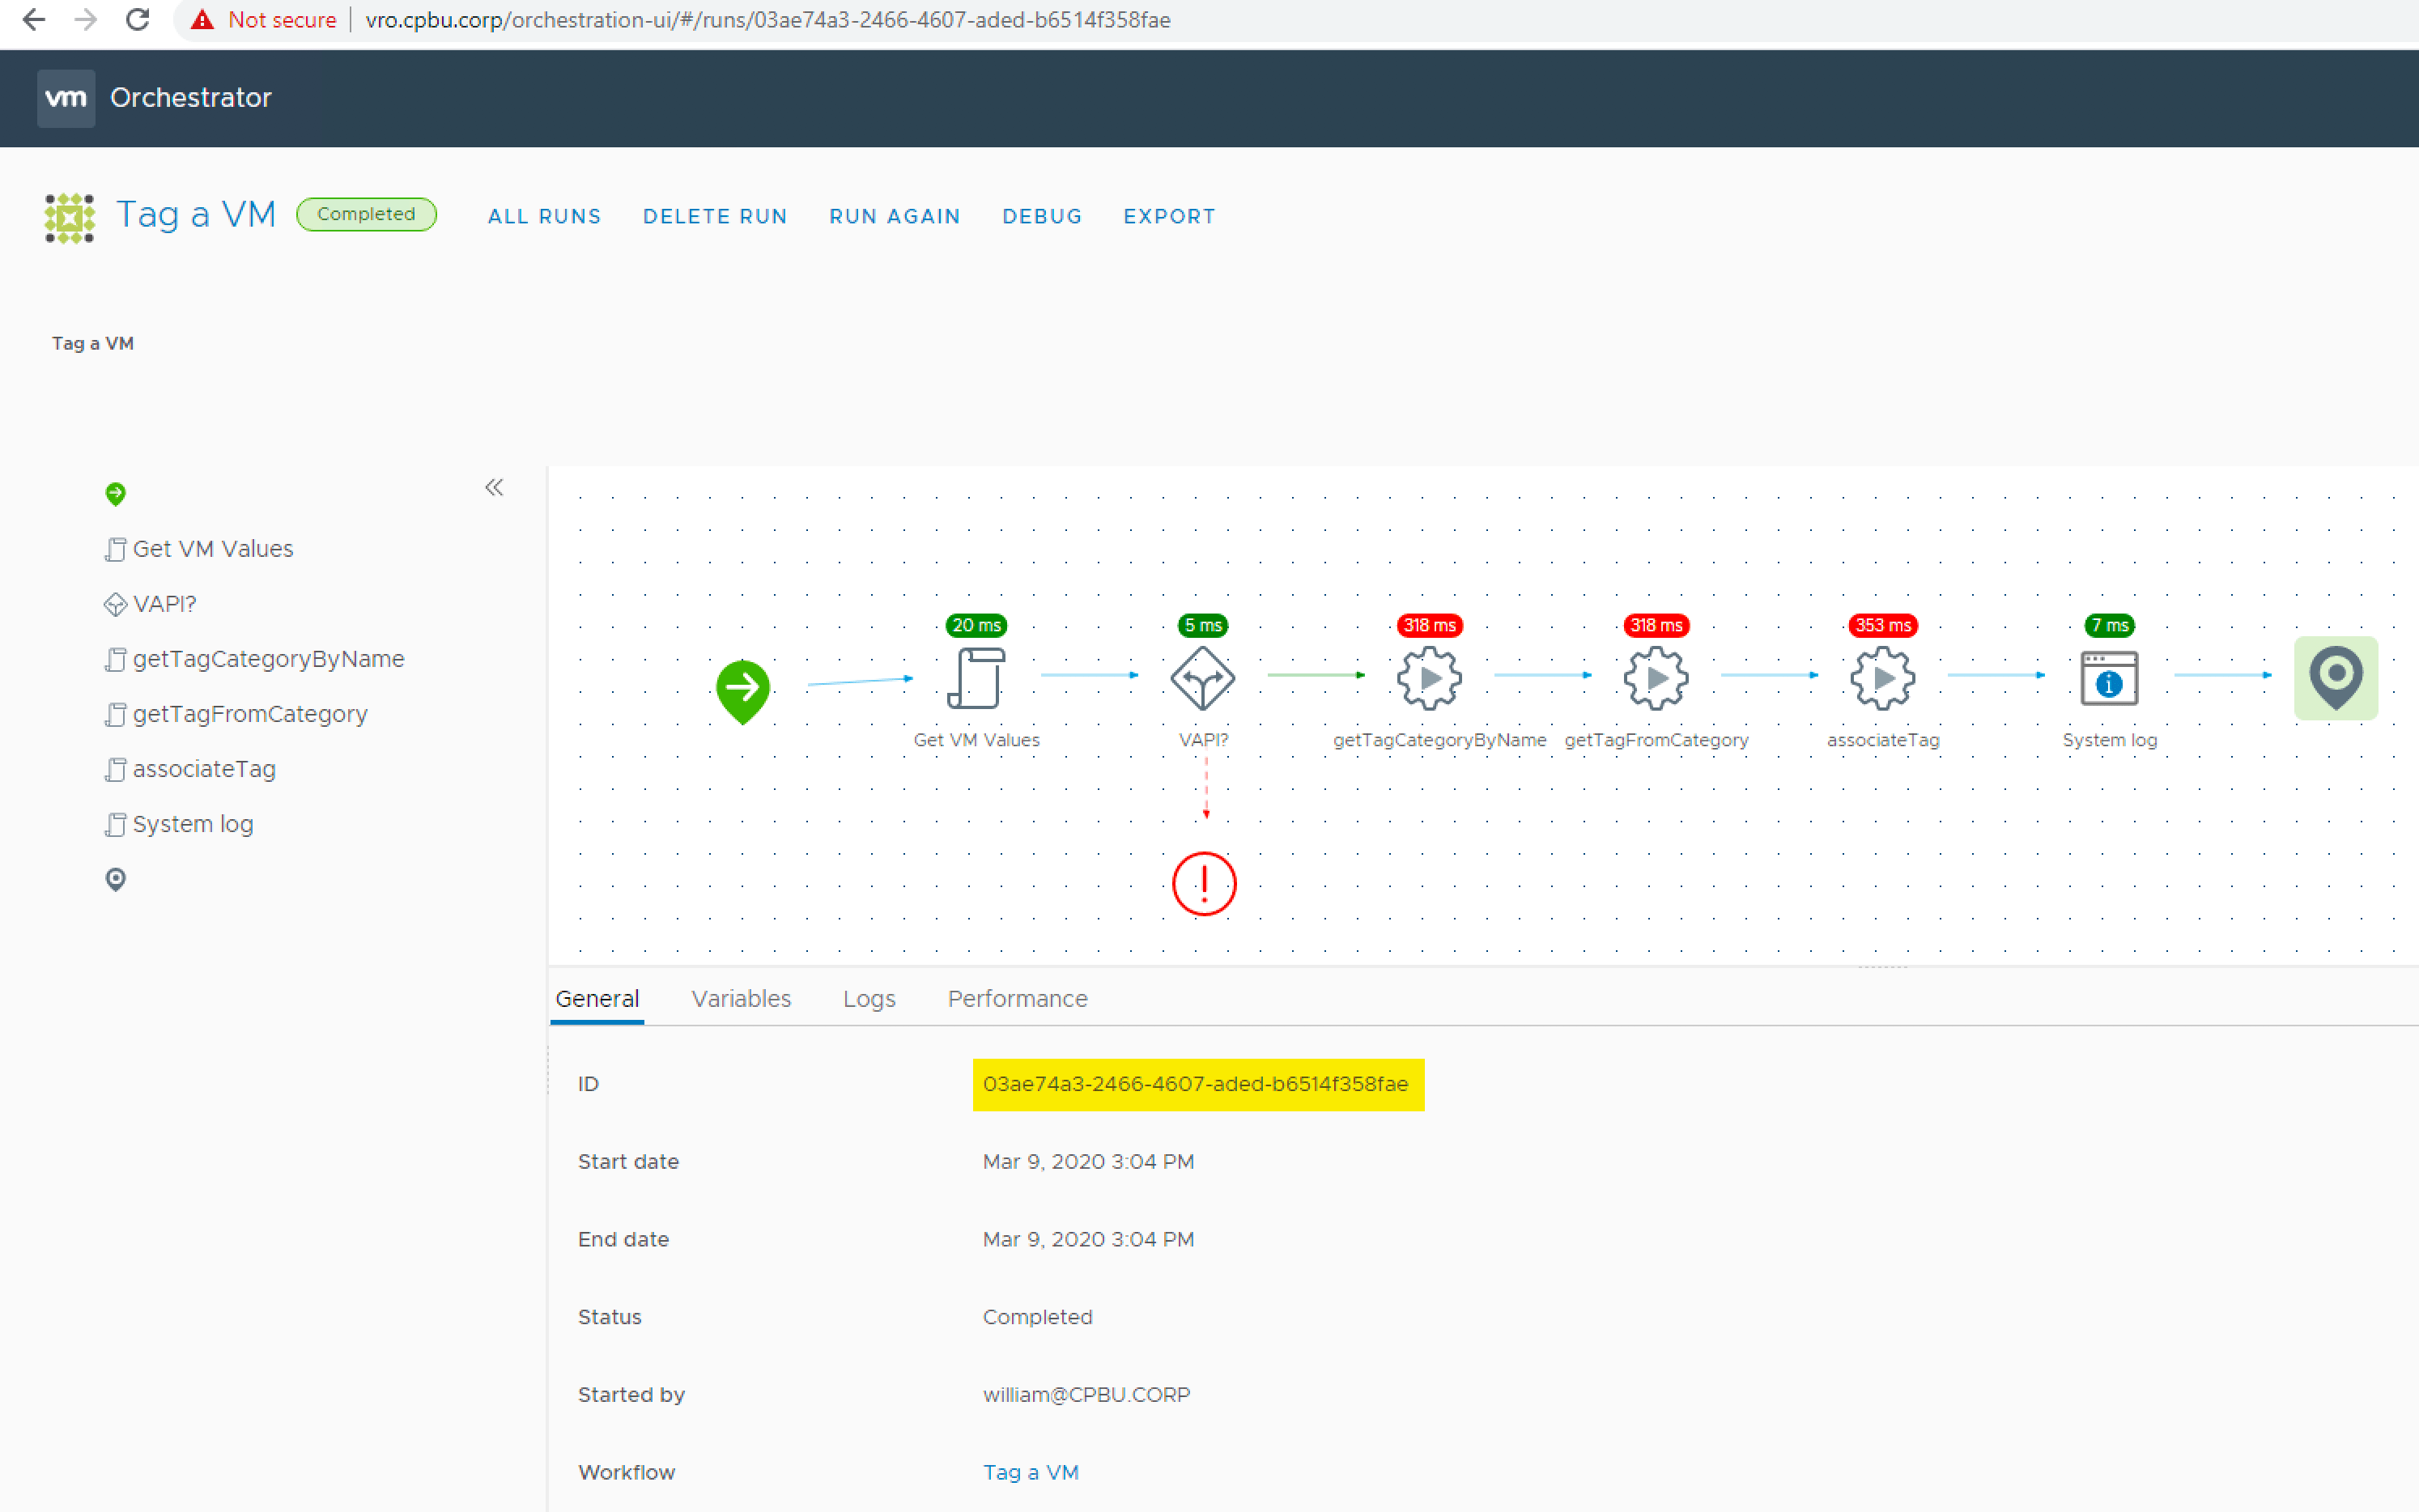Collapse the left tree panel with double chevron

[x=494, y=488]
